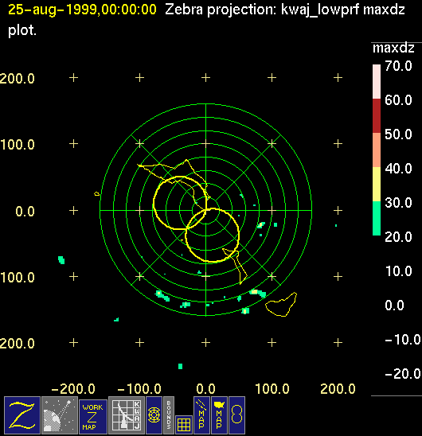Select the KWAJ grid map icon
This screenshot has height=436, width=422.
[127, 415]
